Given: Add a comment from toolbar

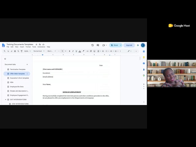Looking at the screenshot, I should [x=91, y=51].
